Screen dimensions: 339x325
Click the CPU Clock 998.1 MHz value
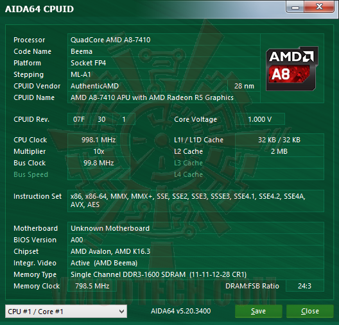click(x=99, y=140)
